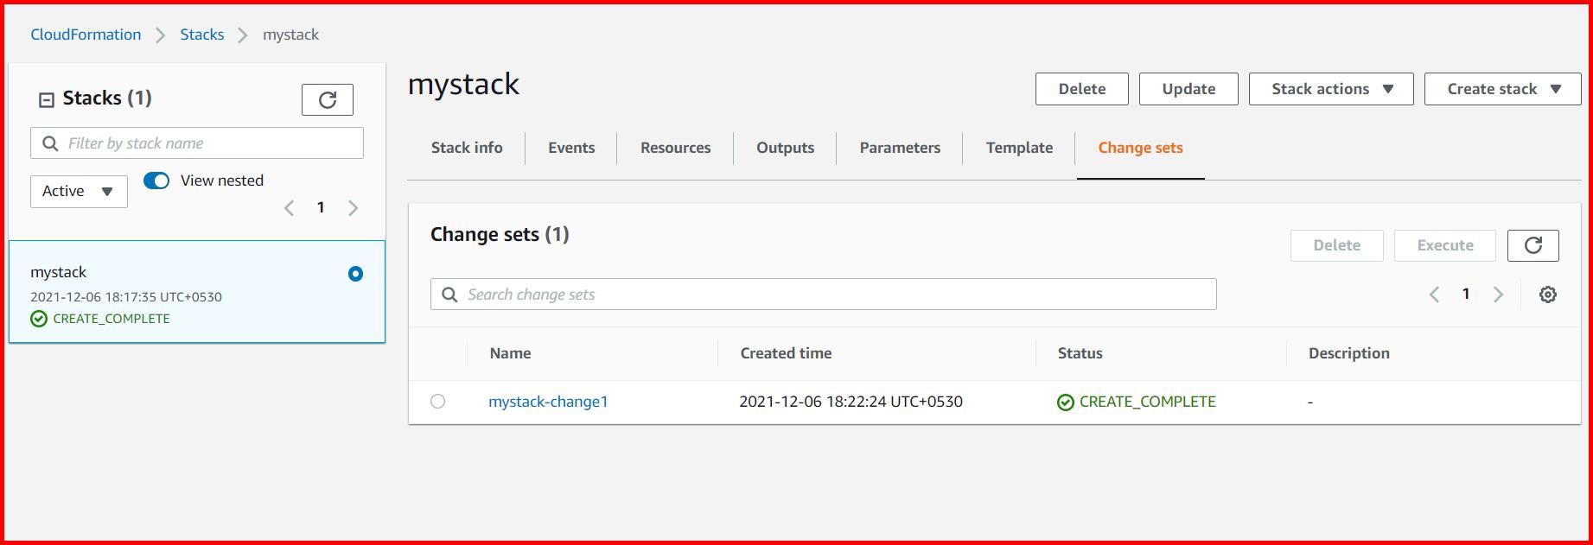View the Parameters tab
Image resolution: width=1593 pixels, height=545 pixels.
click(900, 148)
